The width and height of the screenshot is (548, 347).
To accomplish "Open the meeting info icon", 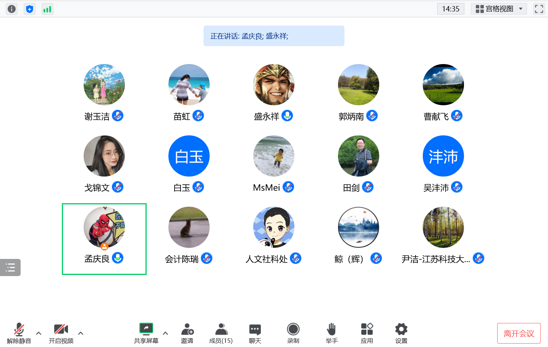I will pyautogui.click(x=12, y=9).
